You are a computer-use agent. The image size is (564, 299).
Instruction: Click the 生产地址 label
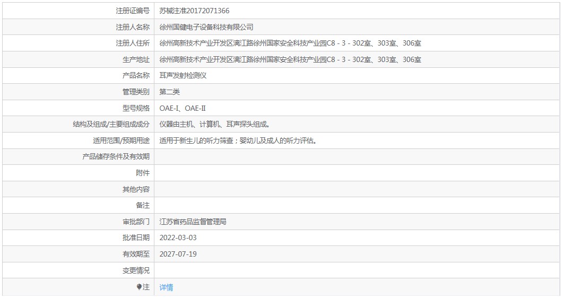point(136,59)
